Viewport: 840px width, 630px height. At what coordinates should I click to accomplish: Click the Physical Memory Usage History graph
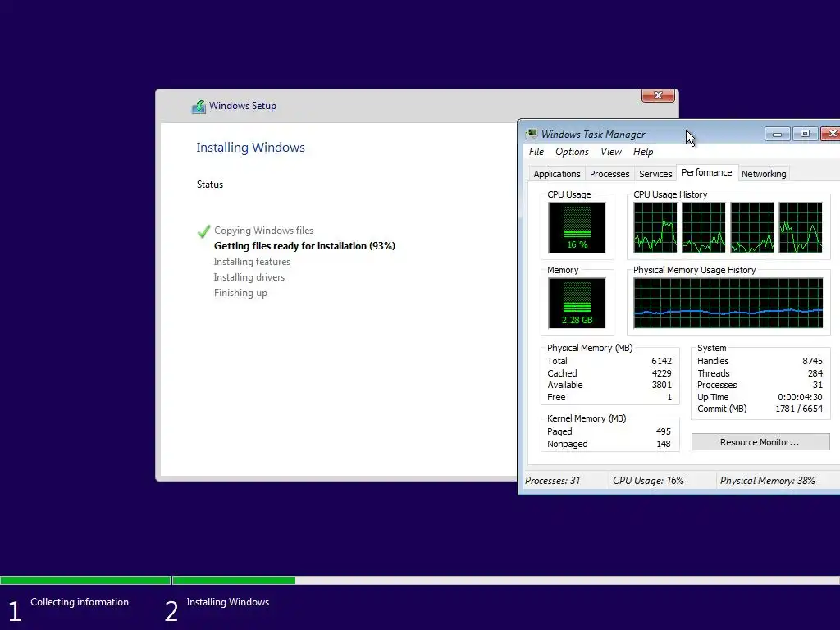[728, 304]
